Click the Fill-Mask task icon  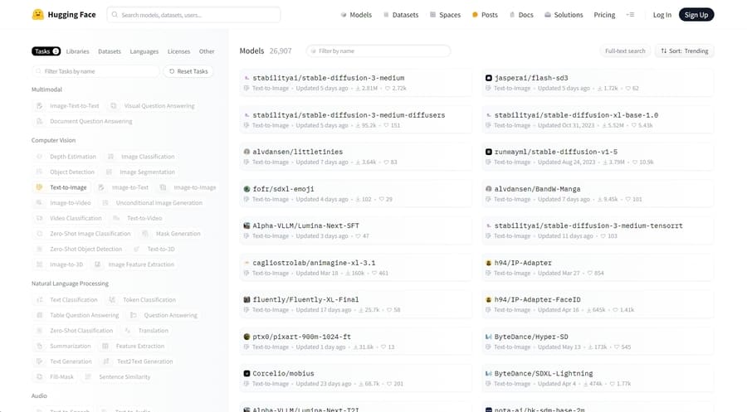click(40, 377)
